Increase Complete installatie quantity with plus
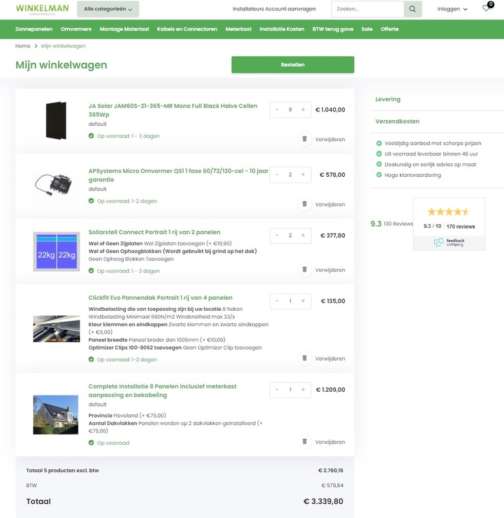The width and height of the screenshot is (504, 518). [x=303, y=390]
